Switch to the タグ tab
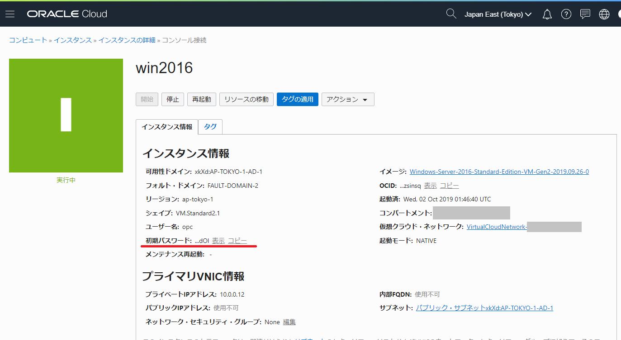This screenshot has height=340, width=621. (x=210, y=127)
